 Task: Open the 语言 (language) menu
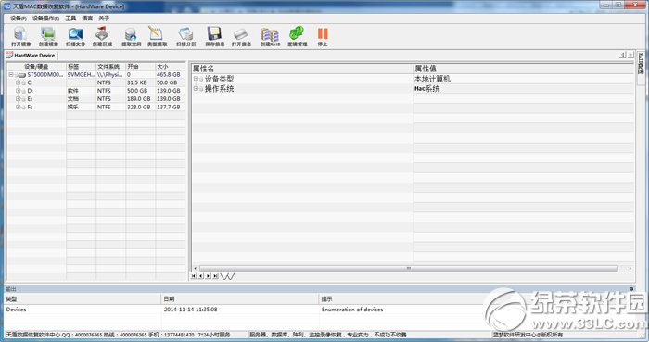point(87,19)
